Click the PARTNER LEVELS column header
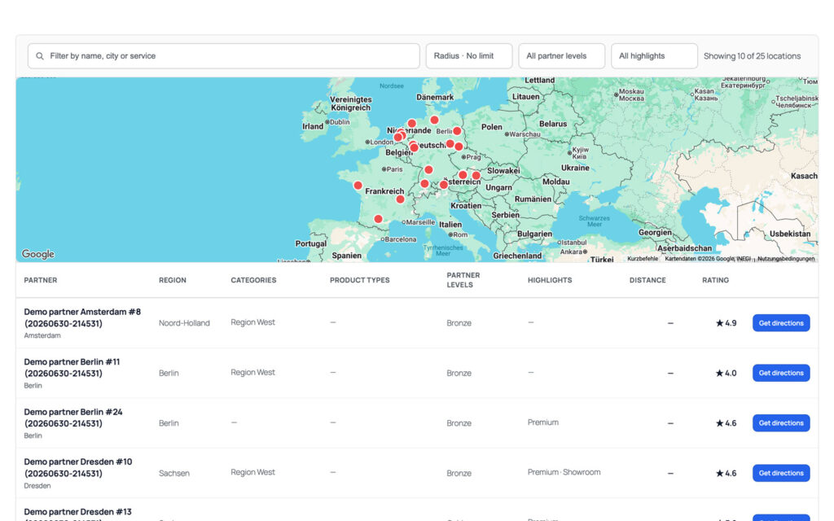834x521 pixels. point(463,280)
